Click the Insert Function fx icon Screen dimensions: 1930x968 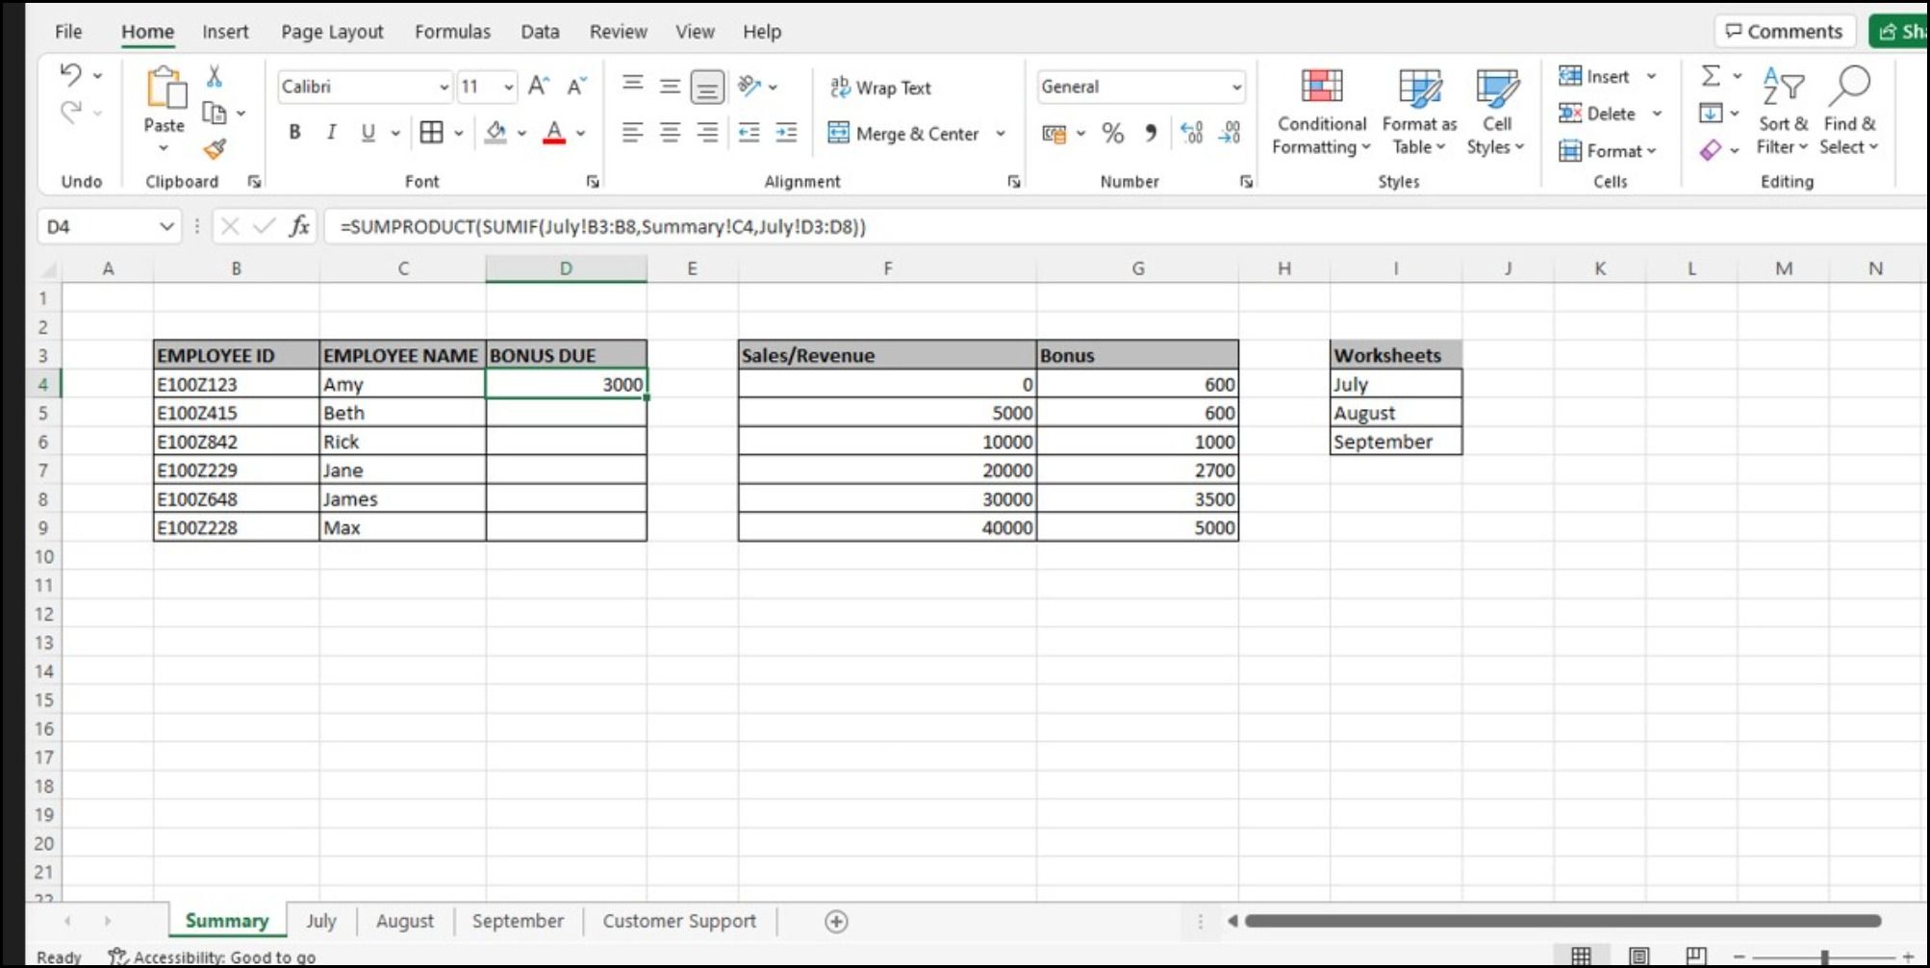click(x=300, y=227)
